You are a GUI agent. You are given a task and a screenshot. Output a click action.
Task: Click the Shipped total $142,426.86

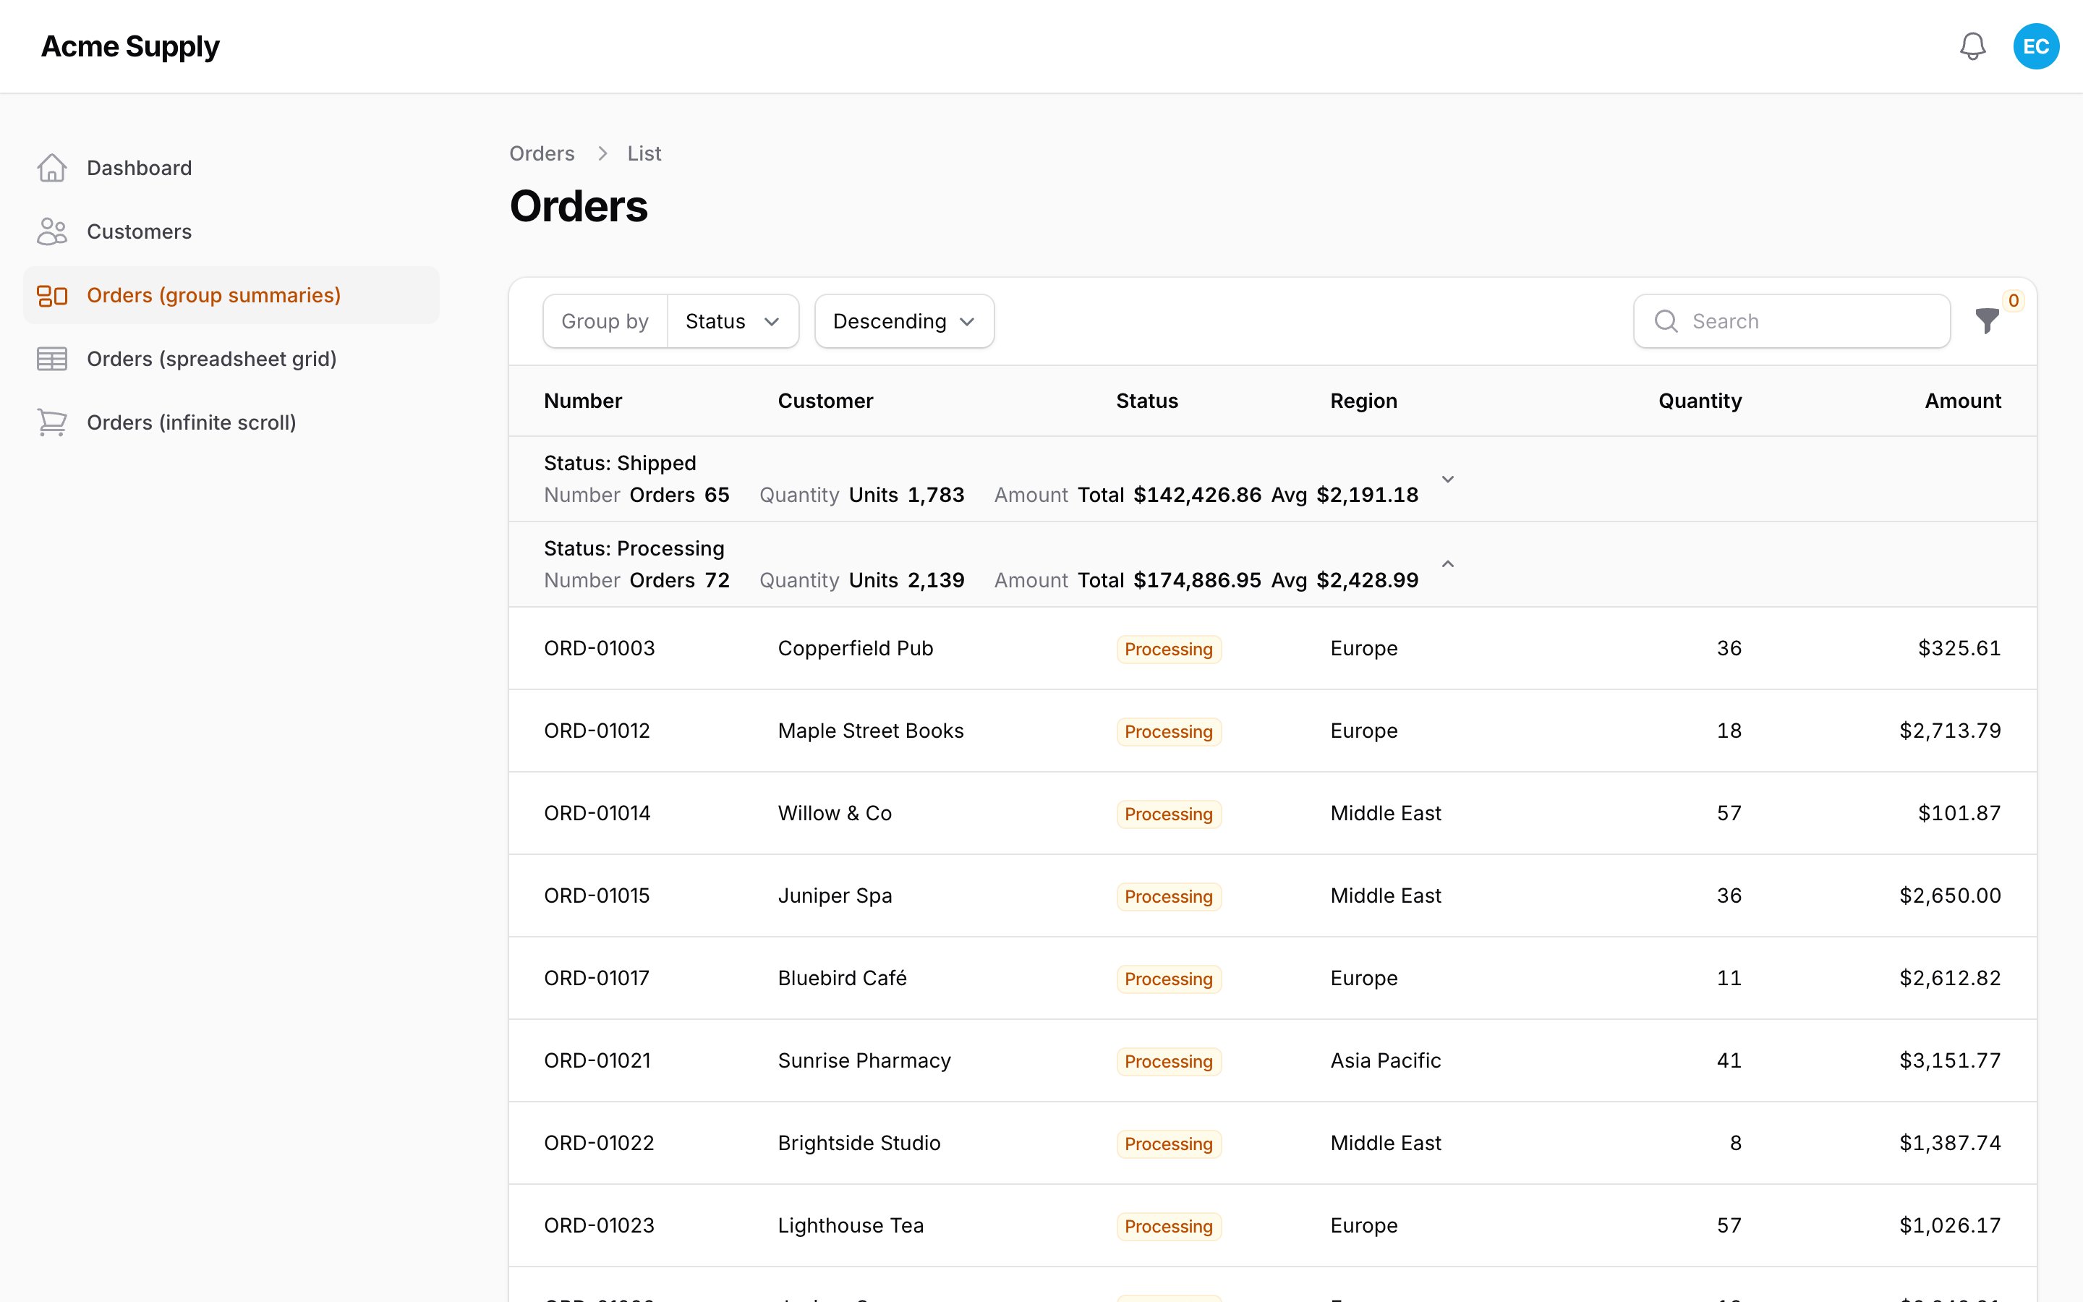click(x=1197, y=495)
